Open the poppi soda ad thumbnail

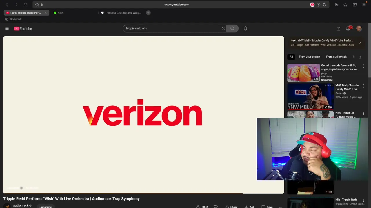(303, 73)
